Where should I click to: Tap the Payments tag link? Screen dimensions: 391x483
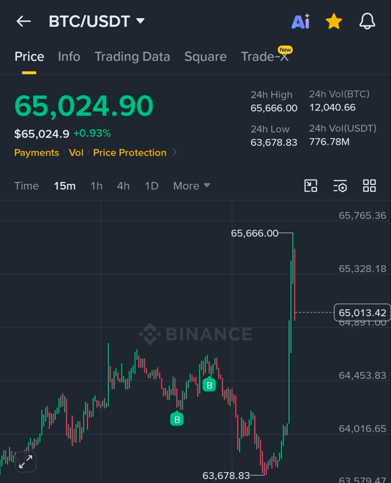pos(37,153)
